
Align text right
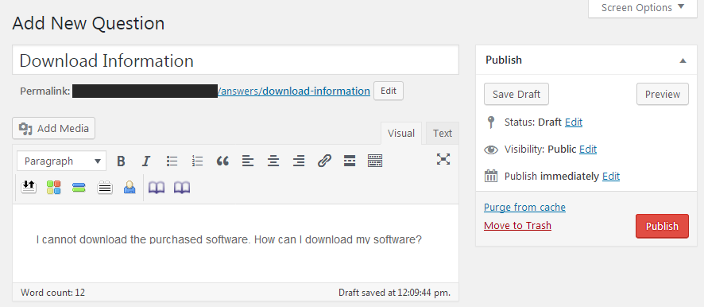pyautogui.click(x=299, y=161)
